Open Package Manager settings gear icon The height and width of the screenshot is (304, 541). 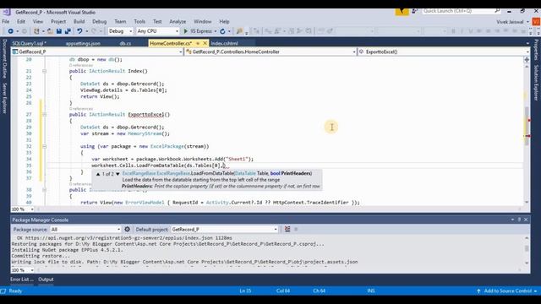click(127, 229)
